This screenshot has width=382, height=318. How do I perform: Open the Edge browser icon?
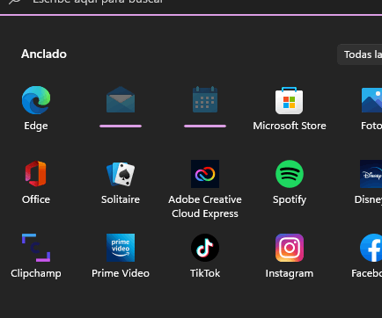(36, 100)
